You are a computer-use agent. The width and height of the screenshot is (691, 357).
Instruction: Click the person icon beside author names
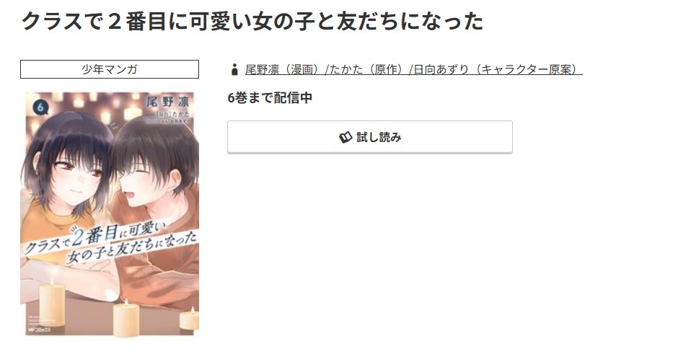(x=234, y=70)
